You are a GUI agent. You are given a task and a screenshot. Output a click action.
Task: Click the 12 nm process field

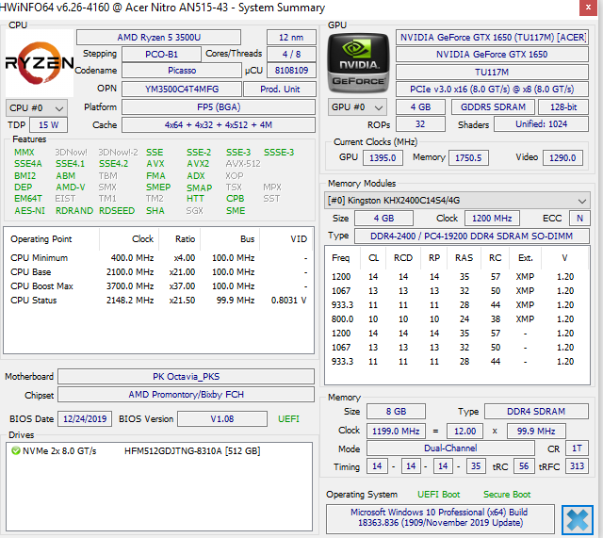[291, 38]
